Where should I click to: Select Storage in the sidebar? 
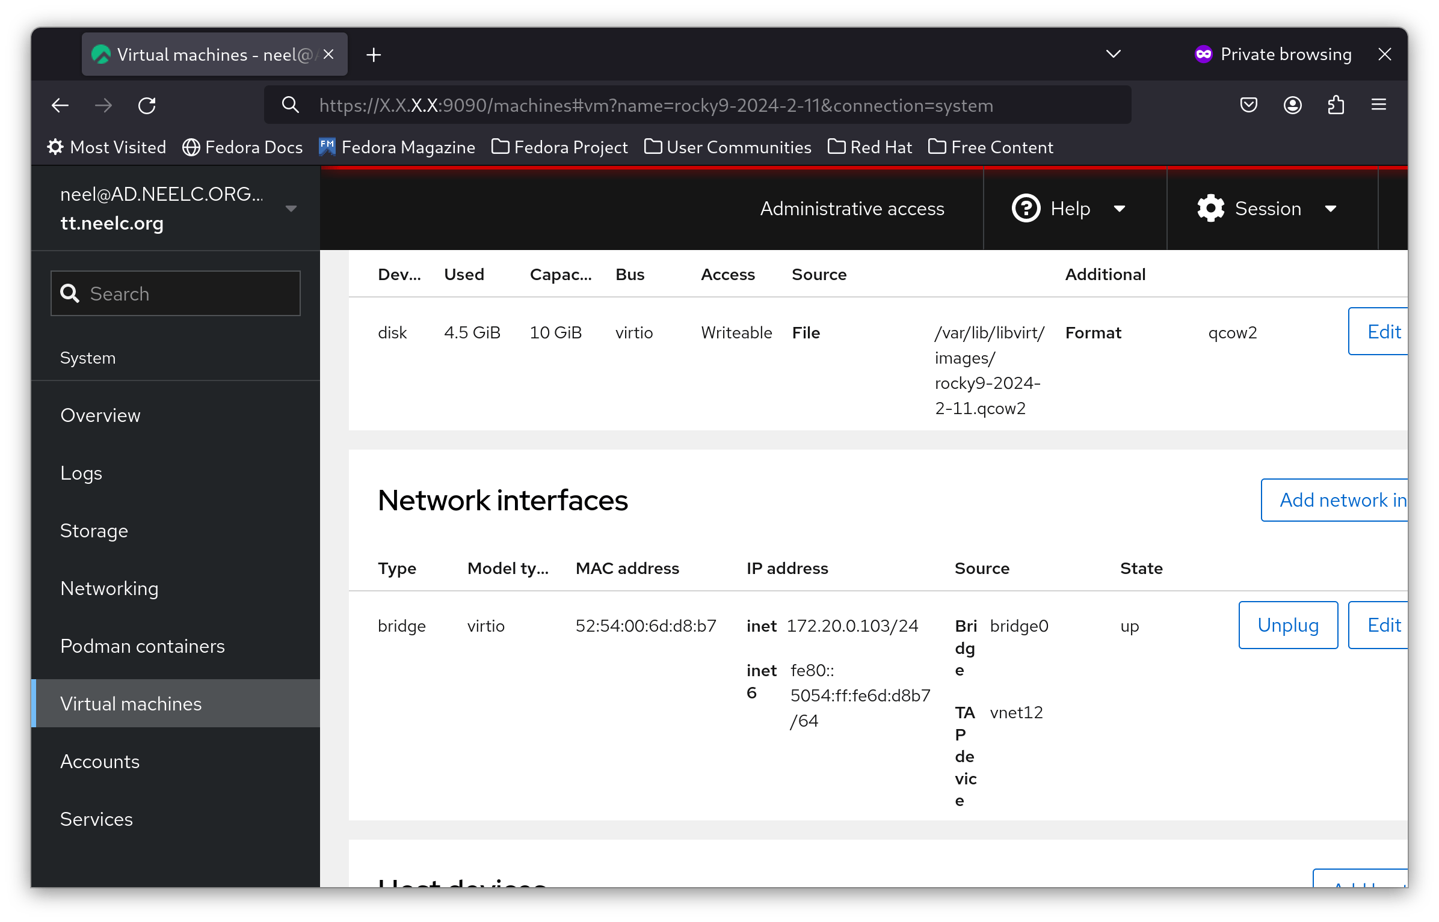click(x=94, y=531)
